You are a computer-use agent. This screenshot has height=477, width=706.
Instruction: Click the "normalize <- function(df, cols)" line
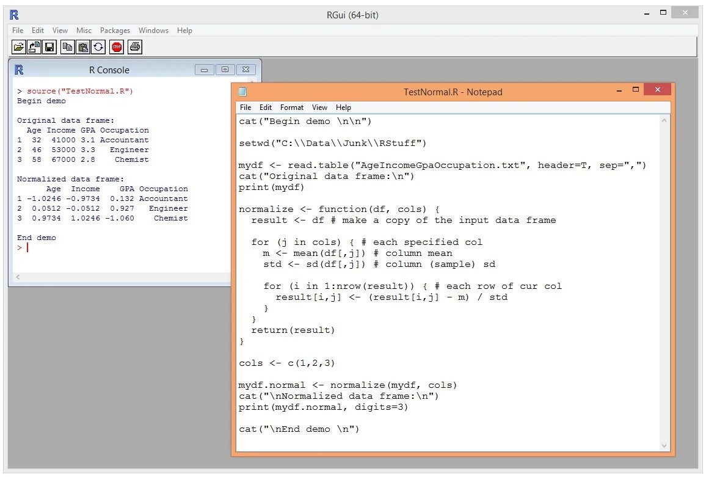[x=339, y=209]
